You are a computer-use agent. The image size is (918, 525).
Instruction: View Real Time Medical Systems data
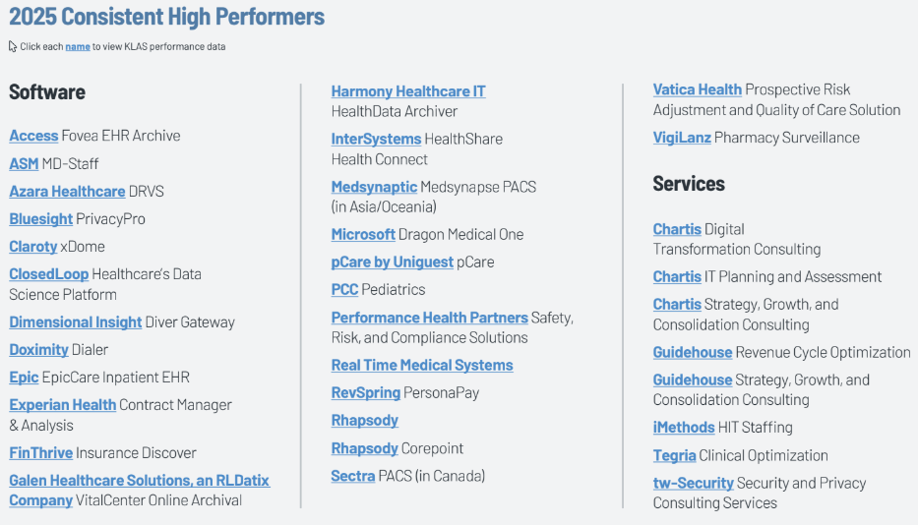click(422, 365)
